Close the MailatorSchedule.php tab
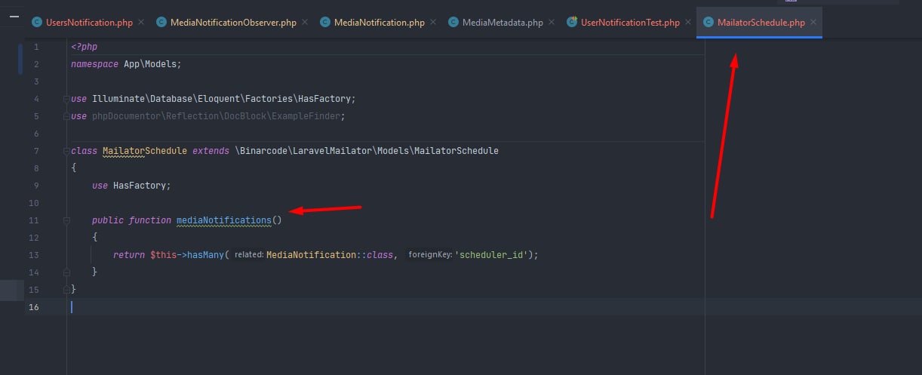Image resolution: width=922 pixels, height=375 pixels. [813, 23]
